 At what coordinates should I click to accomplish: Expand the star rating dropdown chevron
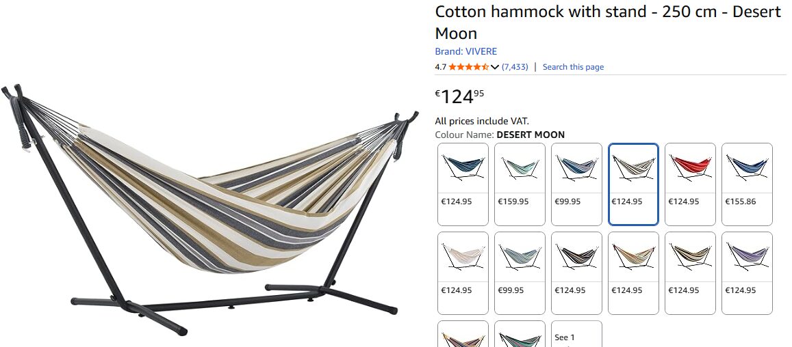pyautogui.click(x=495, y=67)
